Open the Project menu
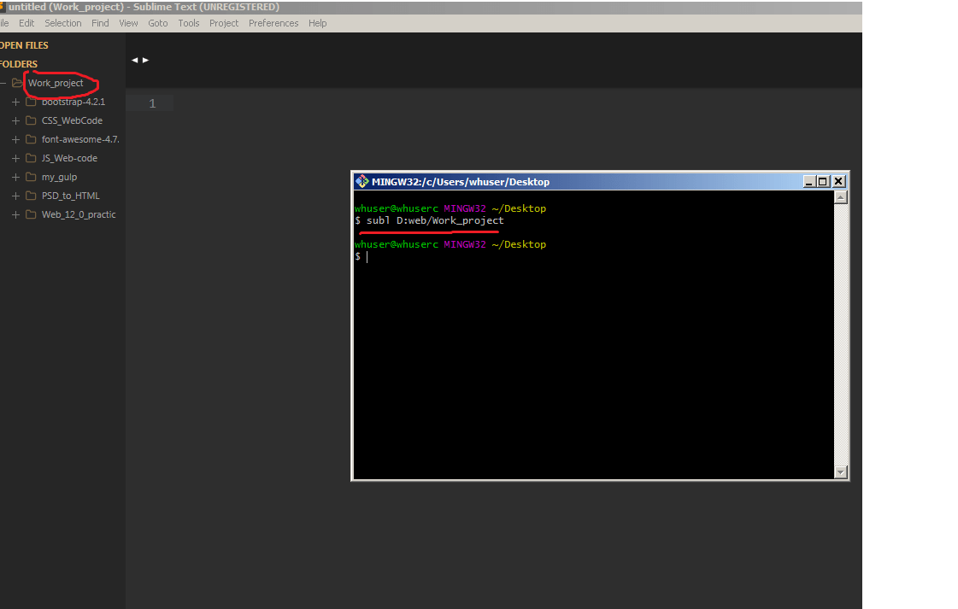Screen dimensions: 958x609 (224, 23)
